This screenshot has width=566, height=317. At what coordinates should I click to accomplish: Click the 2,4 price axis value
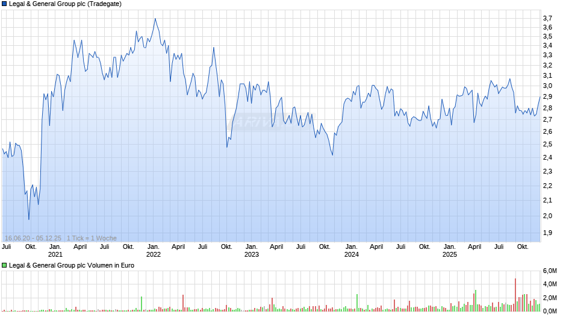point(547,158)
